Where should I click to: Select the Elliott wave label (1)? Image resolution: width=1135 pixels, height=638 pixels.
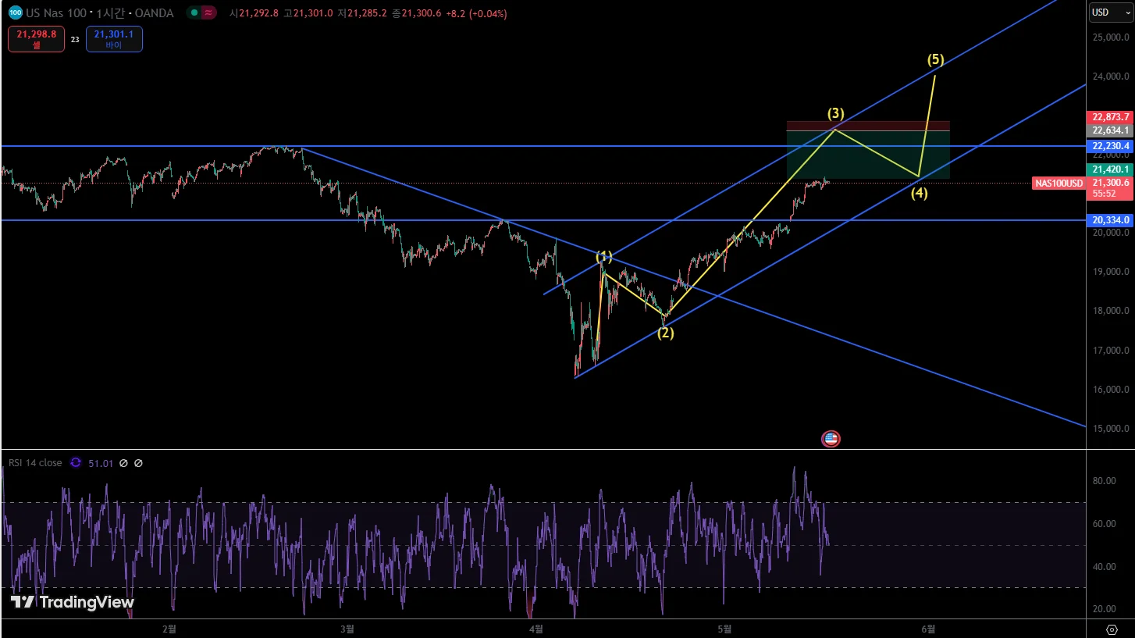[x=604, y=256]
